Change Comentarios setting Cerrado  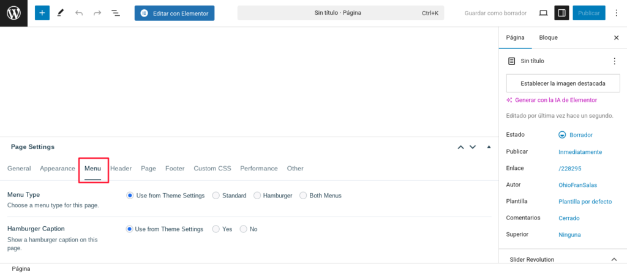[569, 218]
